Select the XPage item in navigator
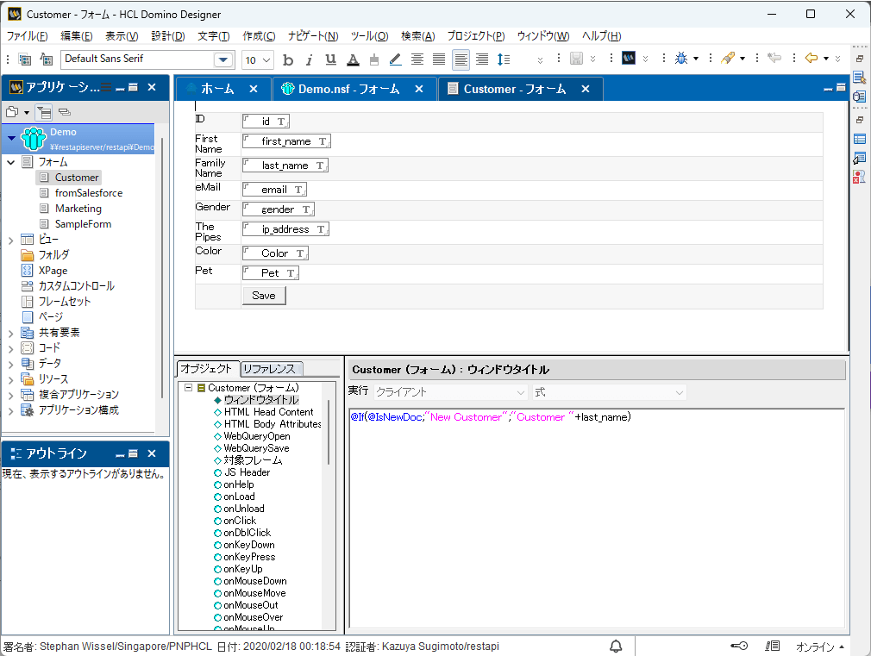Viewport: 871px width, 656px height. [53, 271]
